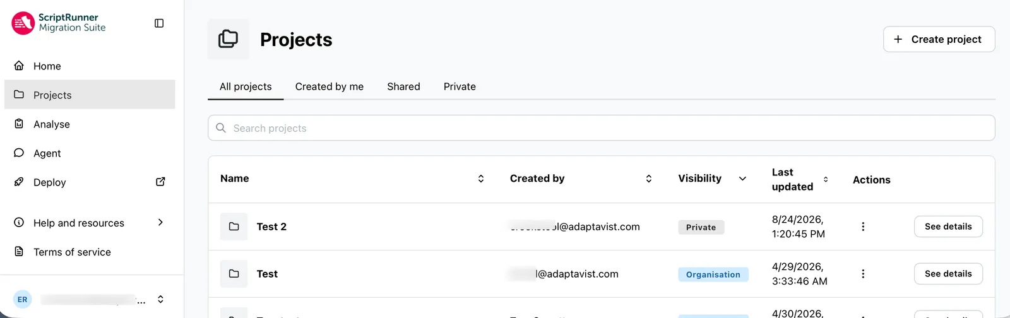Sort by Name column arrows
Image resolution: width=1010 pixels, height=318 pixels.
point(481,179)
